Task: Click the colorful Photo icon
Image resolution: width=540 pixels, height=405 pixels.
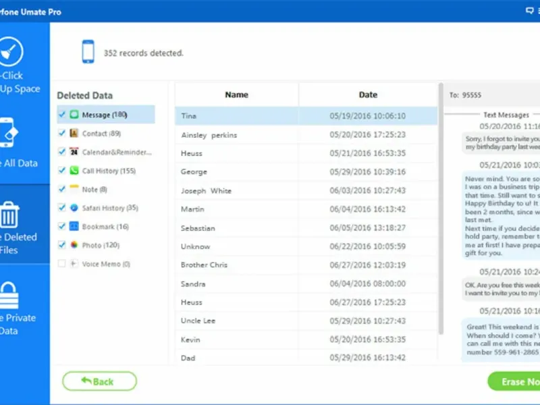Action: (74, 245)
